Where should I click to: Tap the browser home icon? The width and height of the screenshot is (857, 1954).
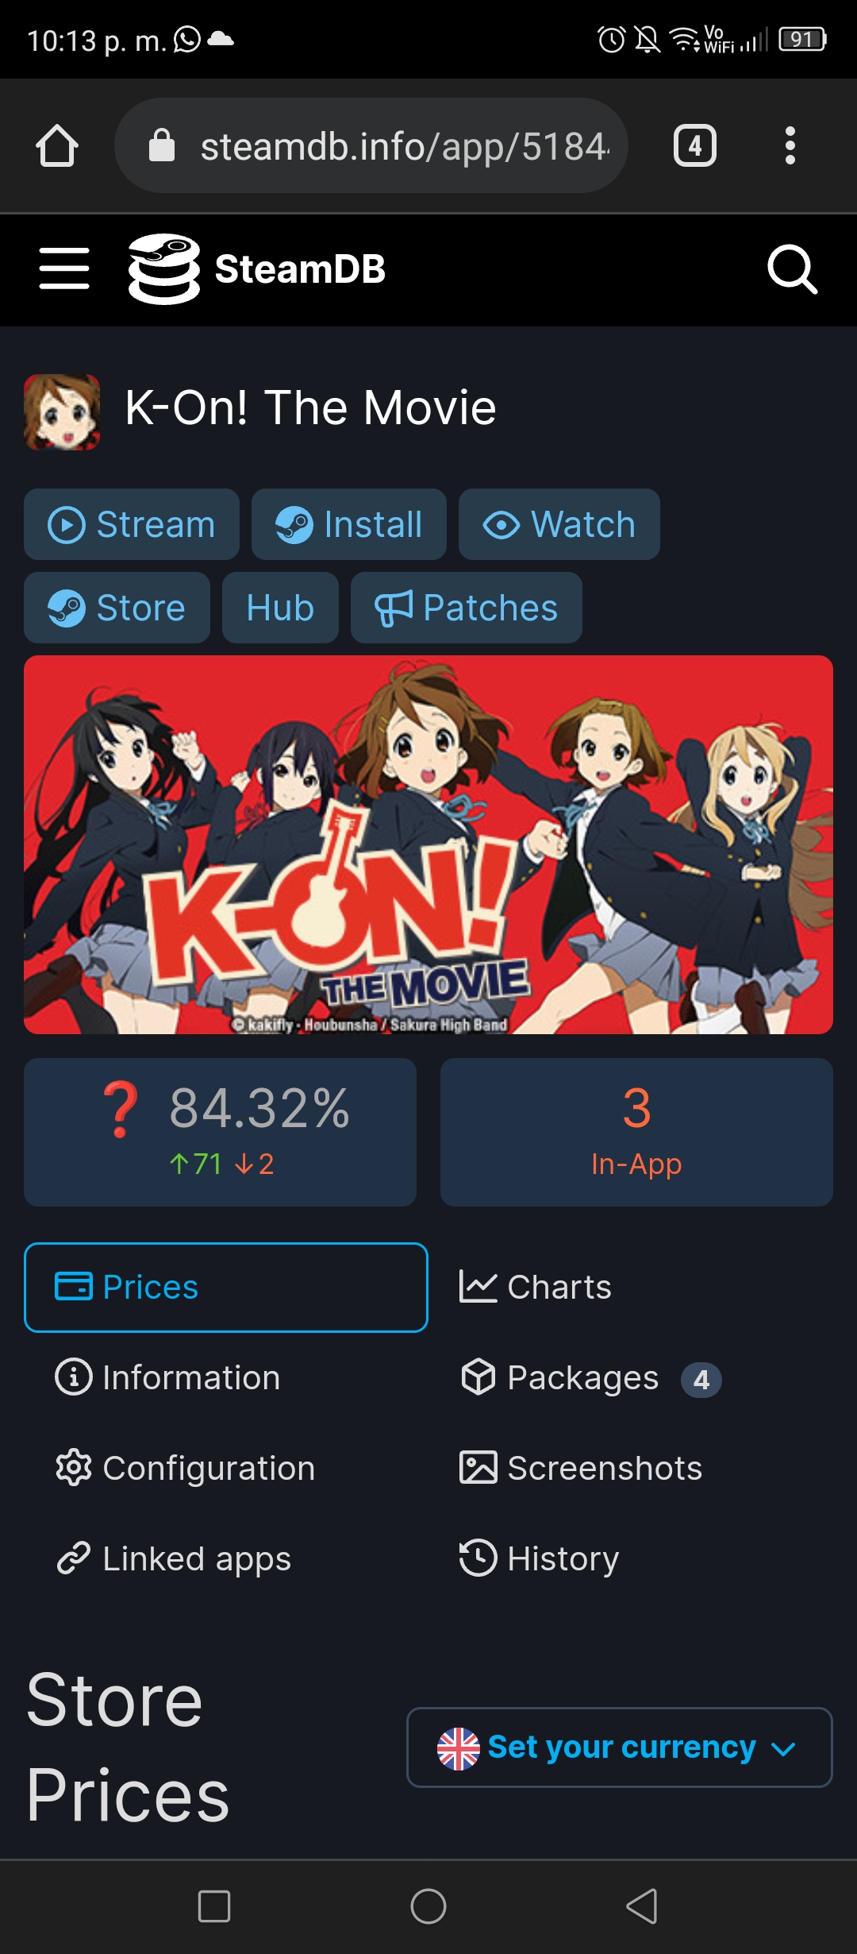(57, 146)
